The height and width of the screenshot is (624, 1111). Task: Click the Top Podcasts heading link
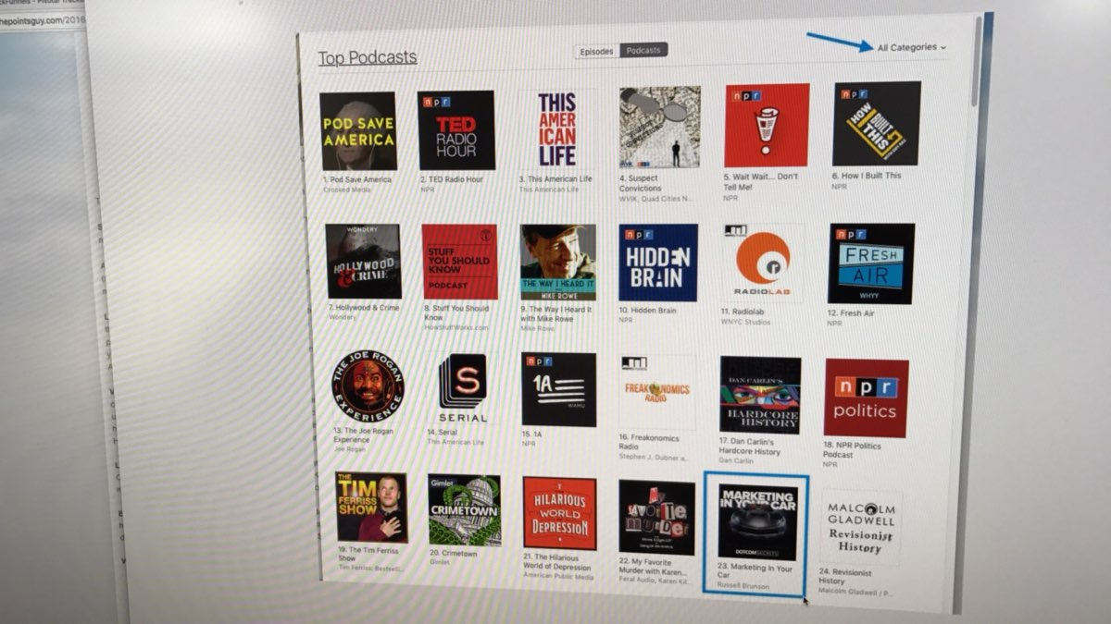click(368, 57)
